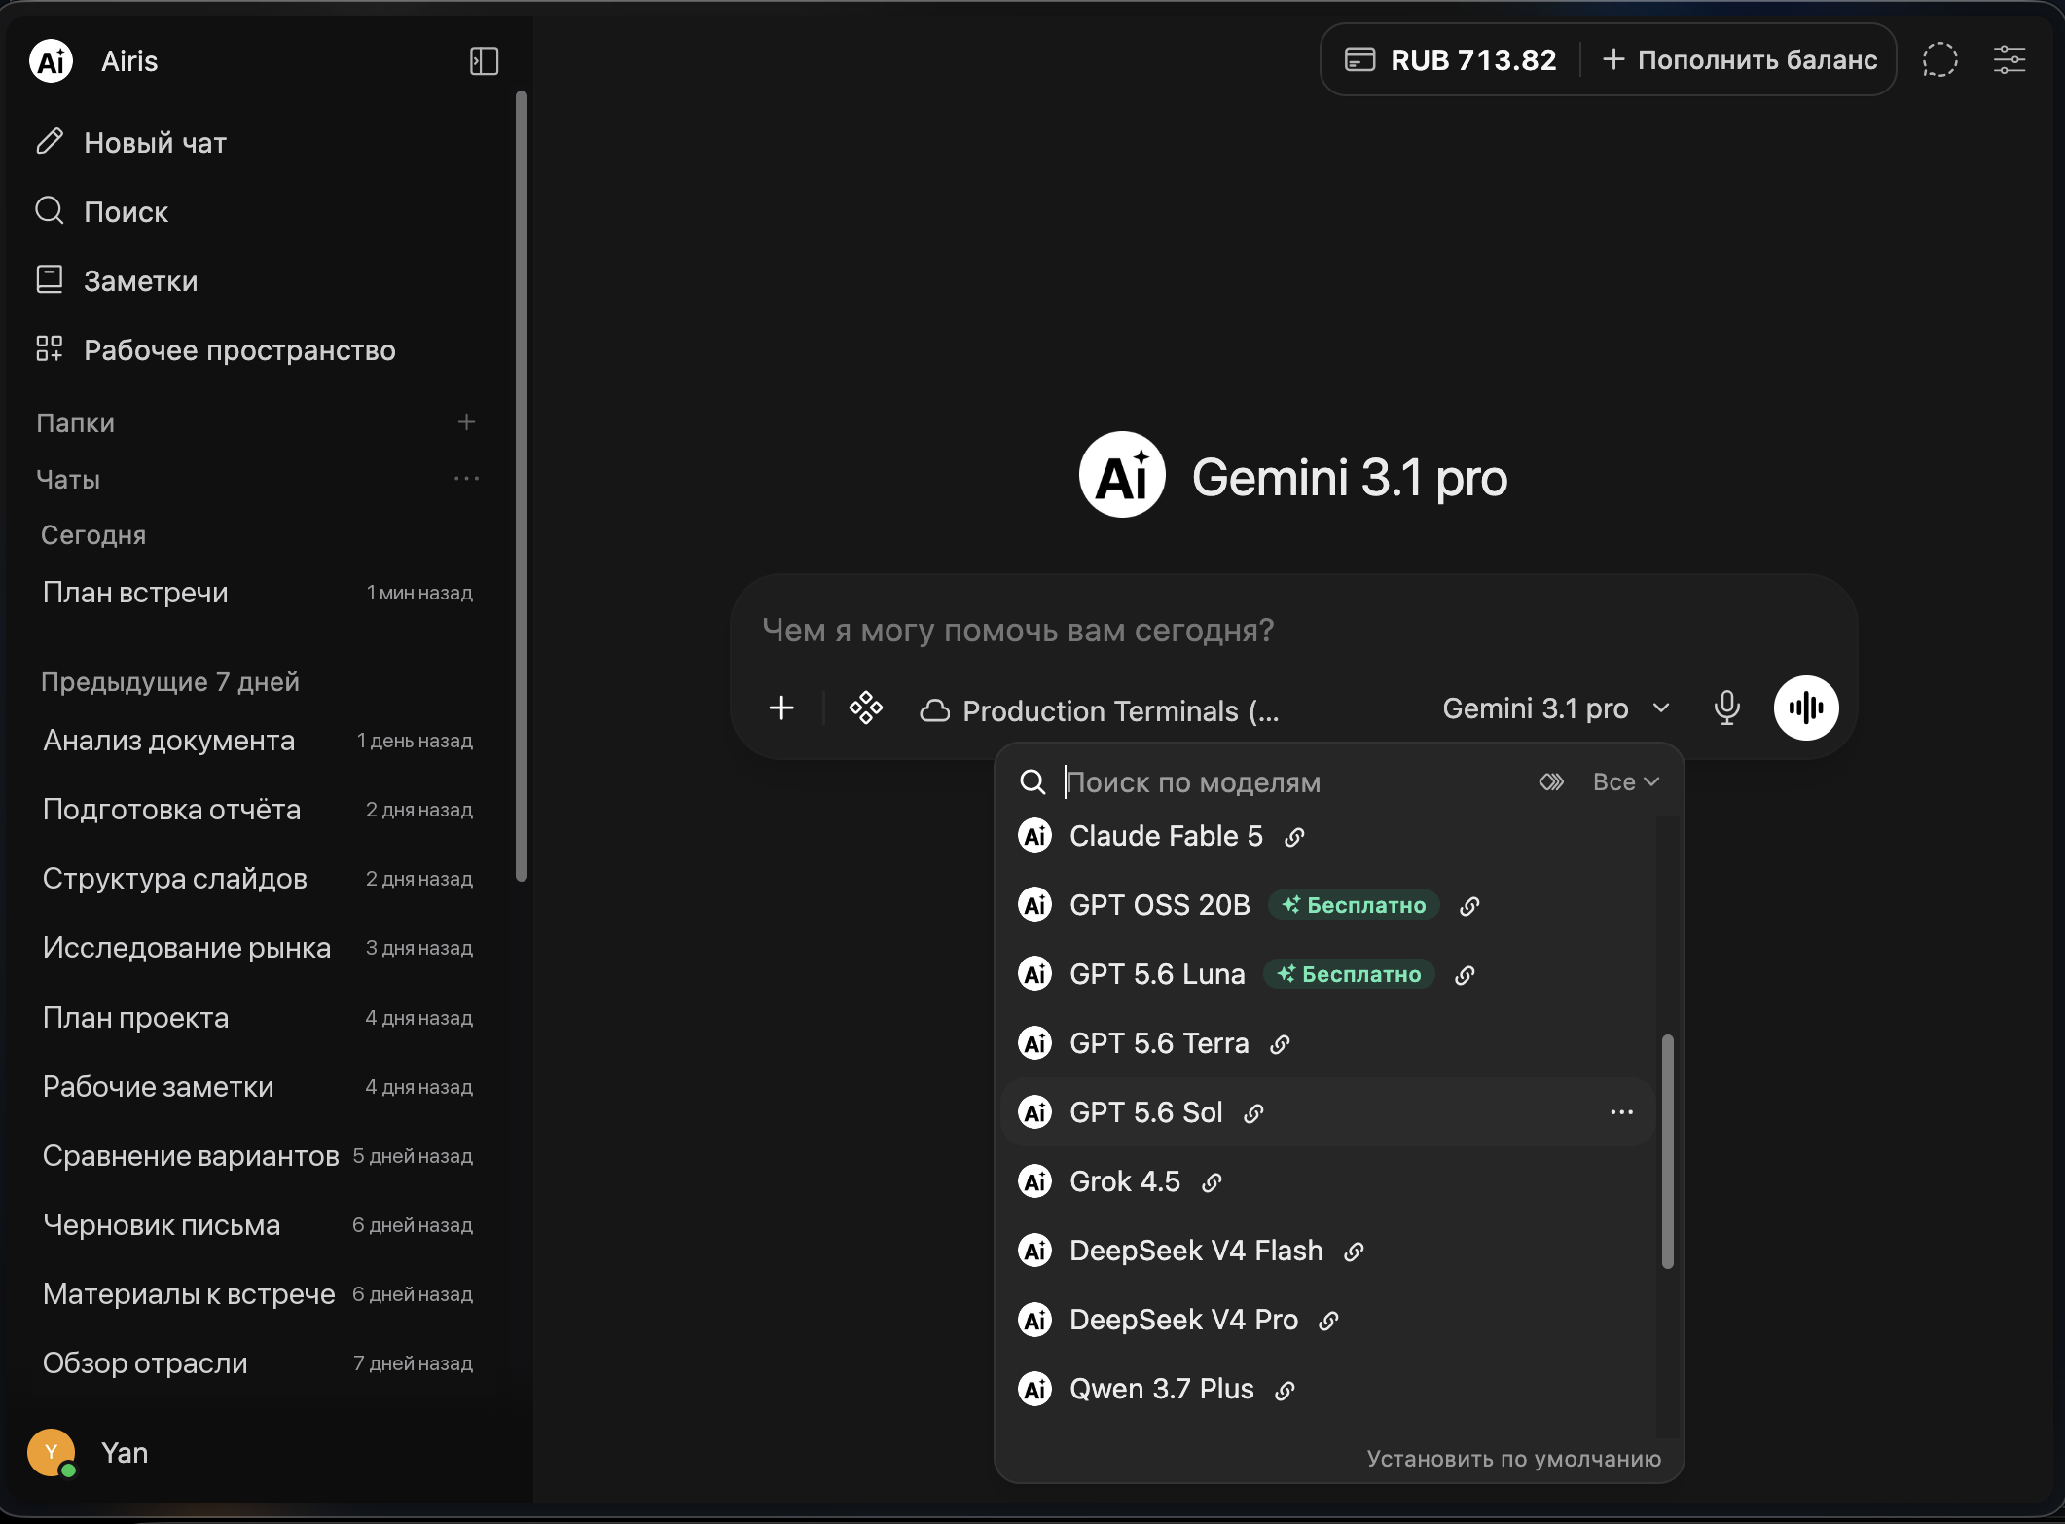Open the Рабочие заметки chat

click(258, 1087)
